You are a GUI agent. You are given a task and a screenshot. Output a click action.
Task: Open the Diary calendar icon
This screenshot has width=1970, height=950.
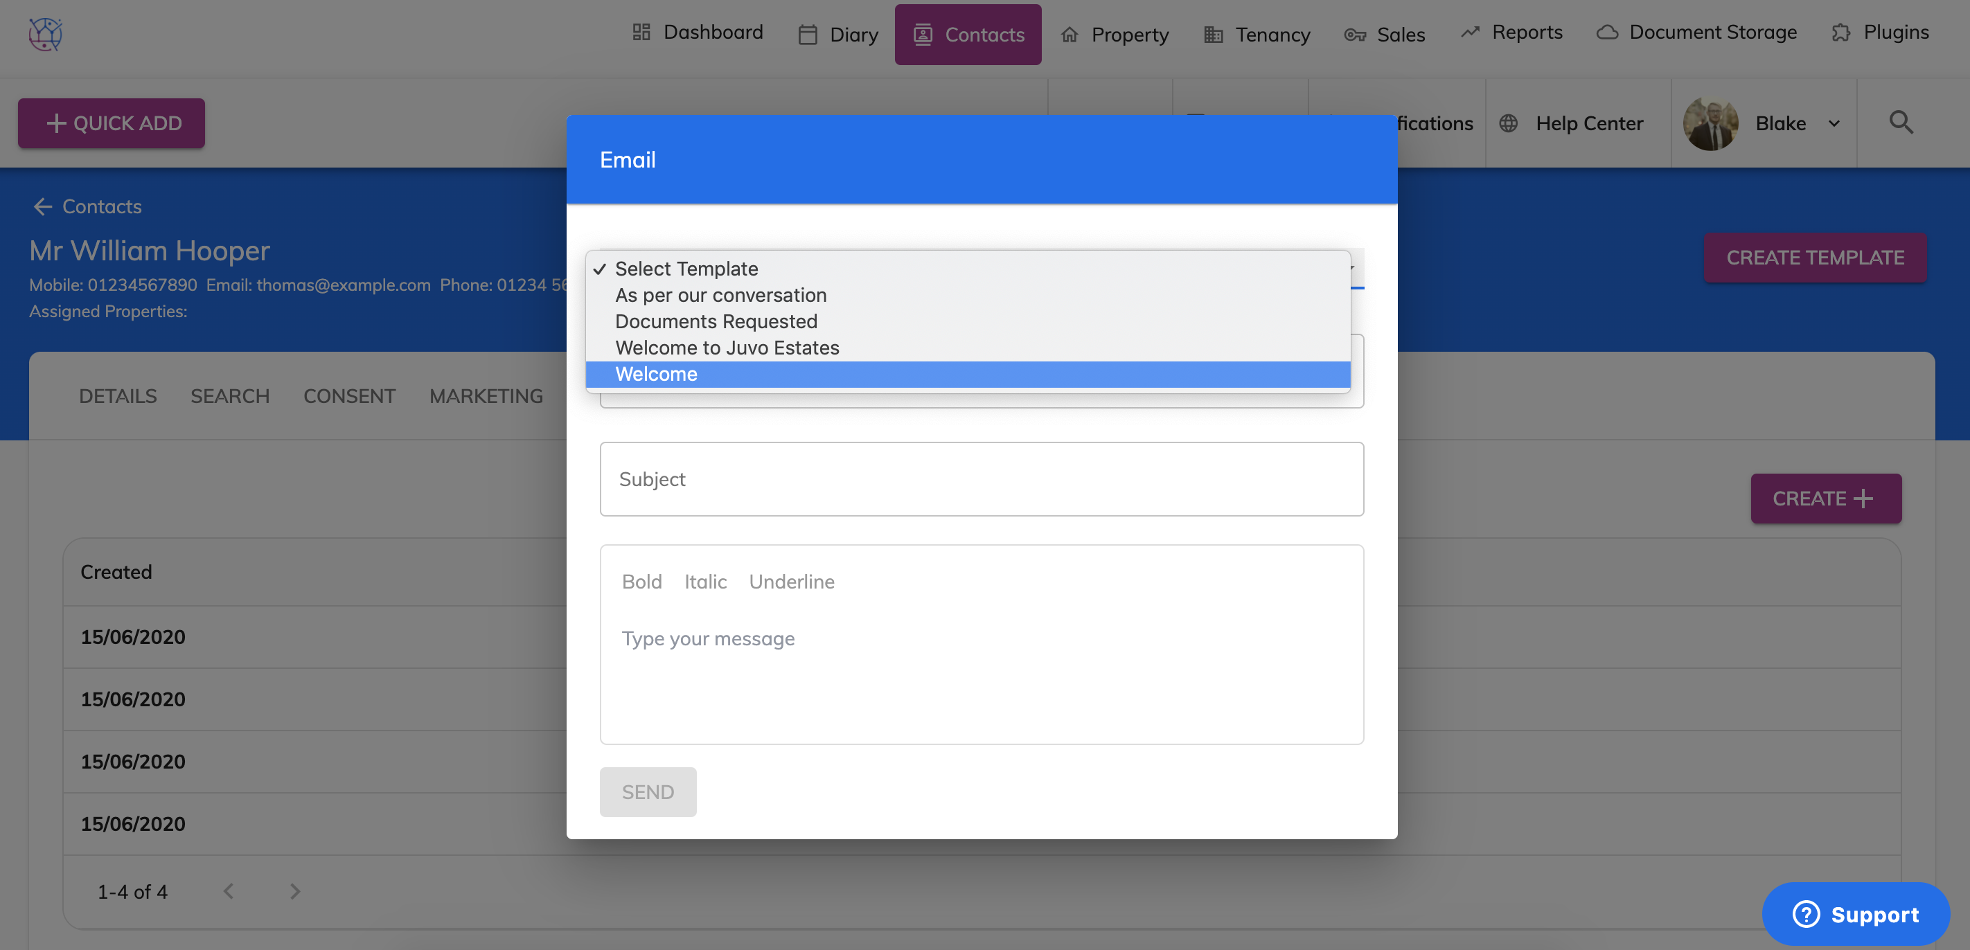tap(808, 35)
